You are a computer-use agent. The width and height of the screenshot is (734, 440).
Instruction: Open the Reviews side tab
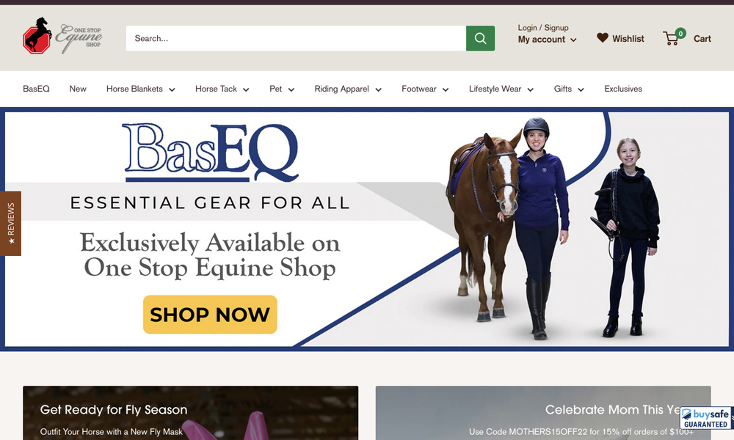point(10,224)
